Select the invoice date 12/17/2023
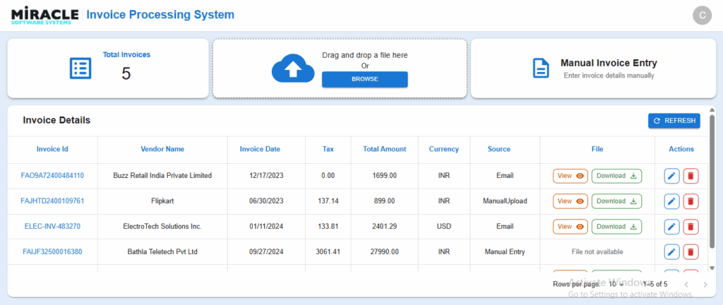 [x=266, y=176]
